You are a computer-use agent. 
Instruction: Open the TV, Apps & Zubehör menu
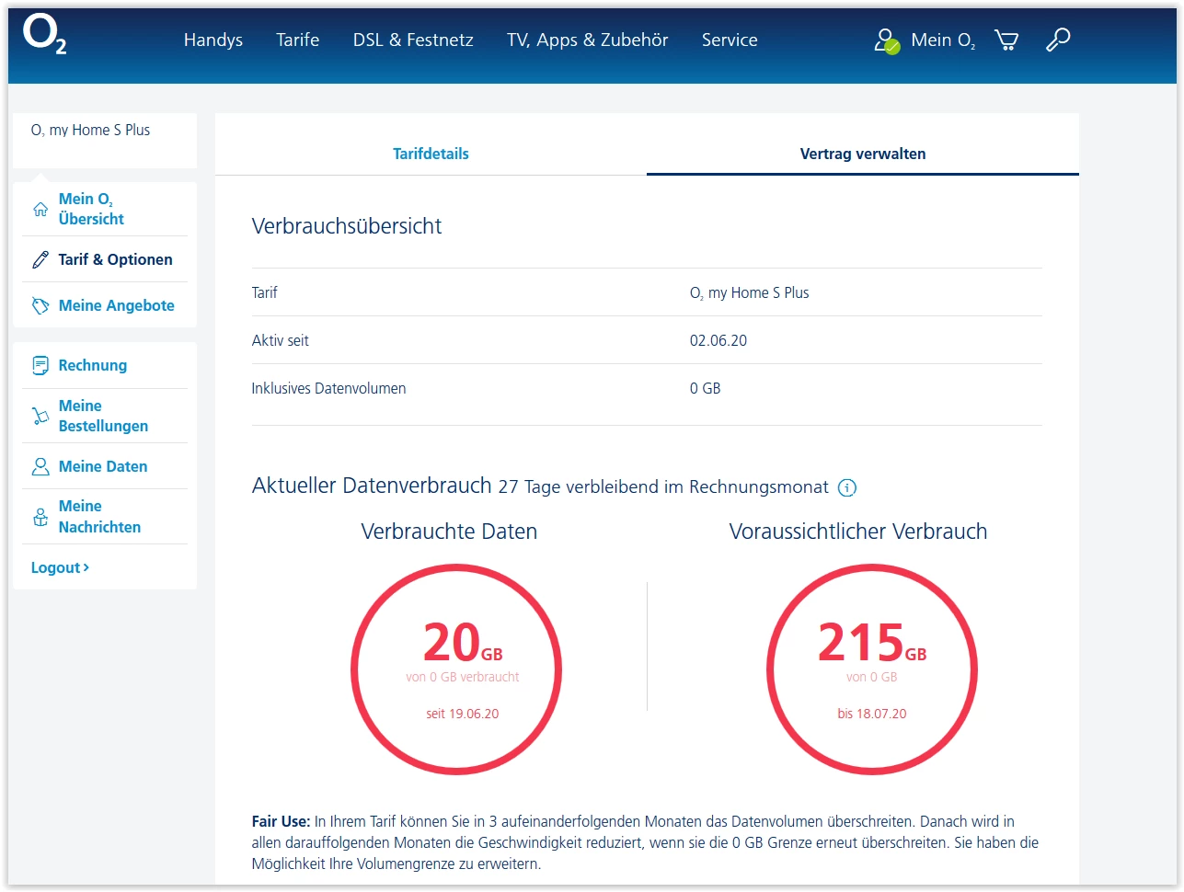[x=588, y=40]
